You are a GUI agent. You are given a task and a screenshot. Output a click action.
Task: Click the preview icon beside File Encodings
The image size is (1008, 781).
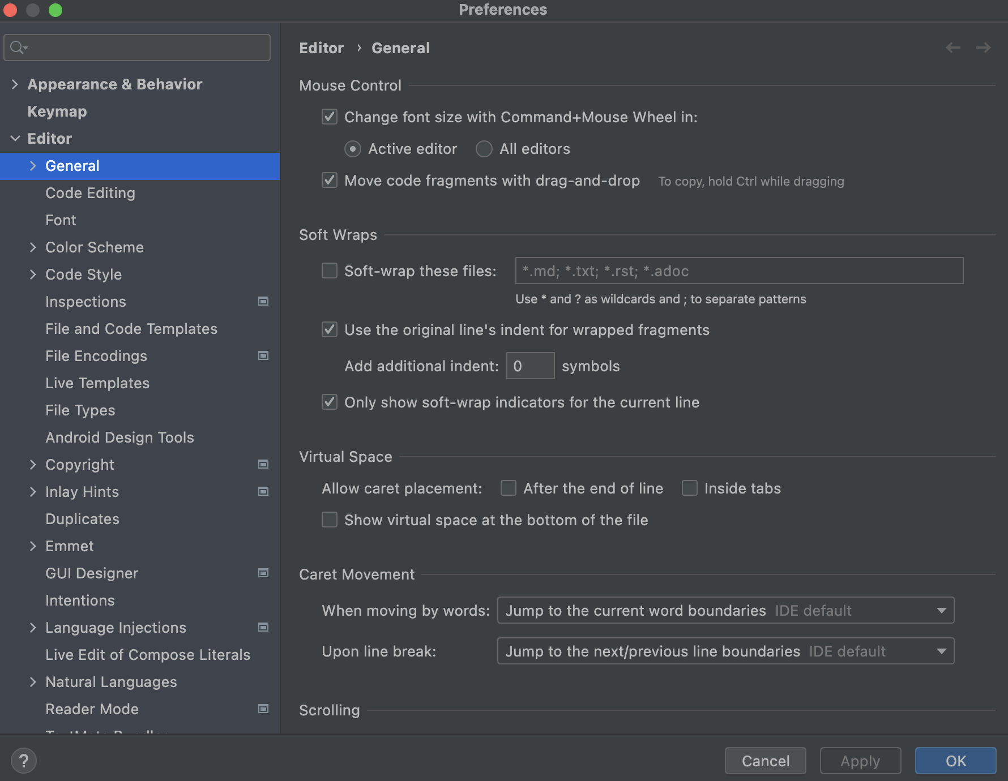click(263, 355)
